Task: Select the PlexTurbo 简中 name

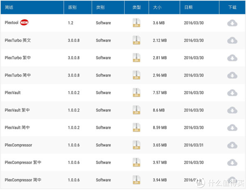Action: (18, 75)
